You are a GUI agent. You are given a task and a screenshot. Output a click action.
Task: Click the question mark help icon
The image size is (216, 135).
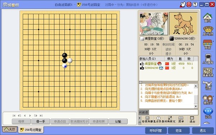pyautogui.click(x=195, y=5)
